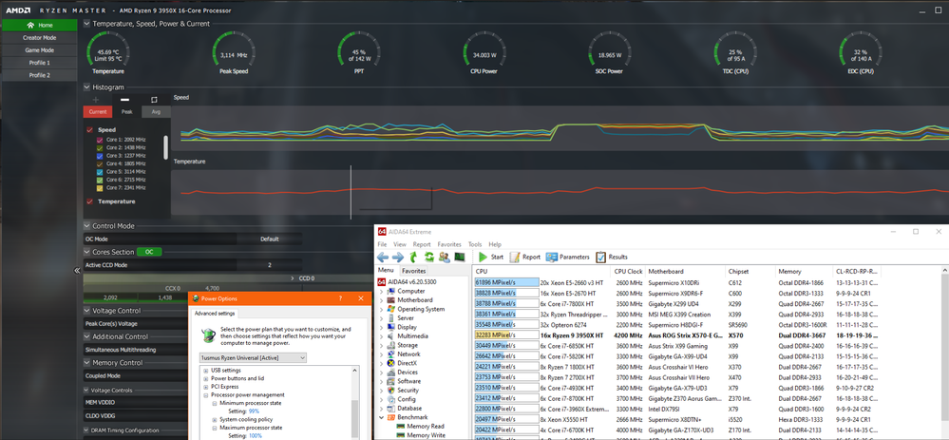This screenshot has width=949, height=440.
Task: Open the AIDA64 Tools menu
Action: [475, 244]
